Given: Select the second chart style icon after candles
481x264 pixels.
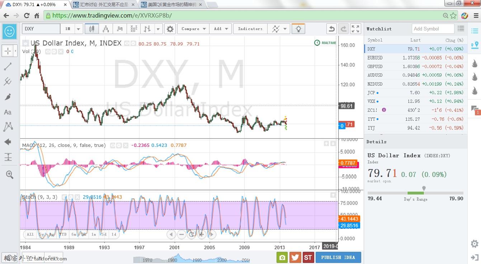Looking at the screenshot, I should 105,29.
